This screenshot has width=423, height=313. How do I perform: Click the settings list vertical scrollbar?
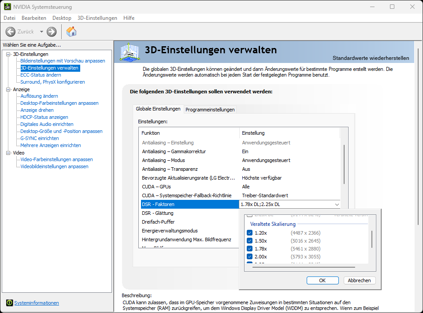344,165
